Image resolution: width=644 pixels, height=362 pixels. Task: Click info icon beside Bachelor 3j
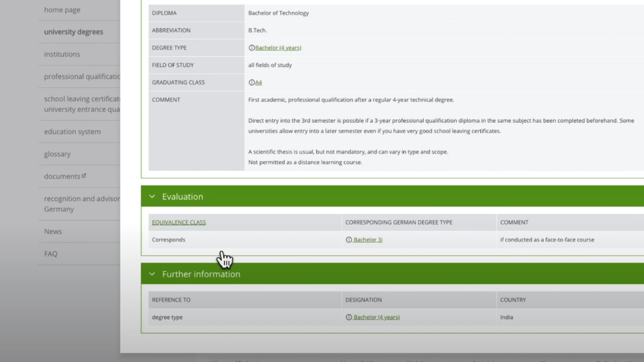click(349, 240)
